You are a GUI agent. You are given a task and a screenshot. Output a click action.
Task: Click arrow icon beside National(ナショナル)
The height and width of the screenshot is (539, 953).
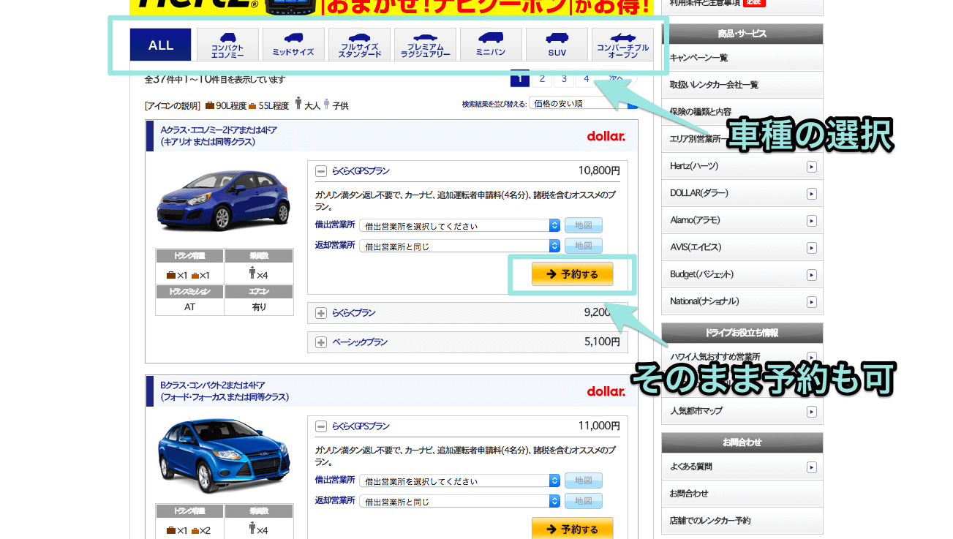pyautogui.click(x=811, y=302)
